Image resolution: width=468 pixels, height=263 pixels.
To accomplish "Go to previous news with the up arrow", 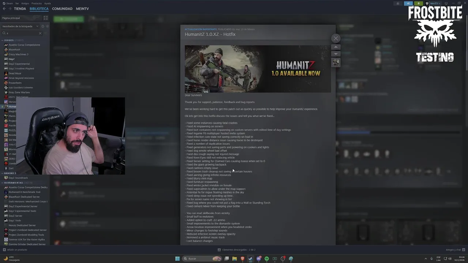I will click(x=336, y=47).
